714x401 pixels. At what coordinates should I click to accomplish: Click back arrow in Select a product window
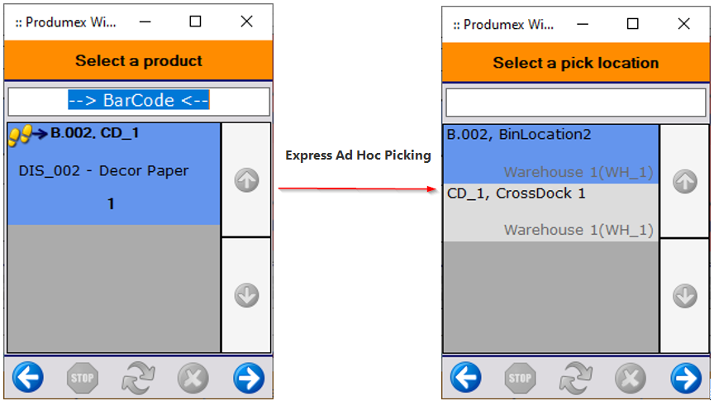pos(28,378)
